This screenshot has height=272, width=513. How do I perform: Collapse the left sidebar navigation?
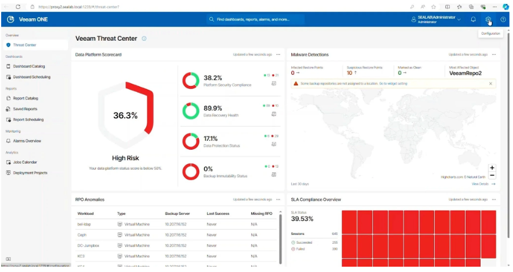(8, 259)
